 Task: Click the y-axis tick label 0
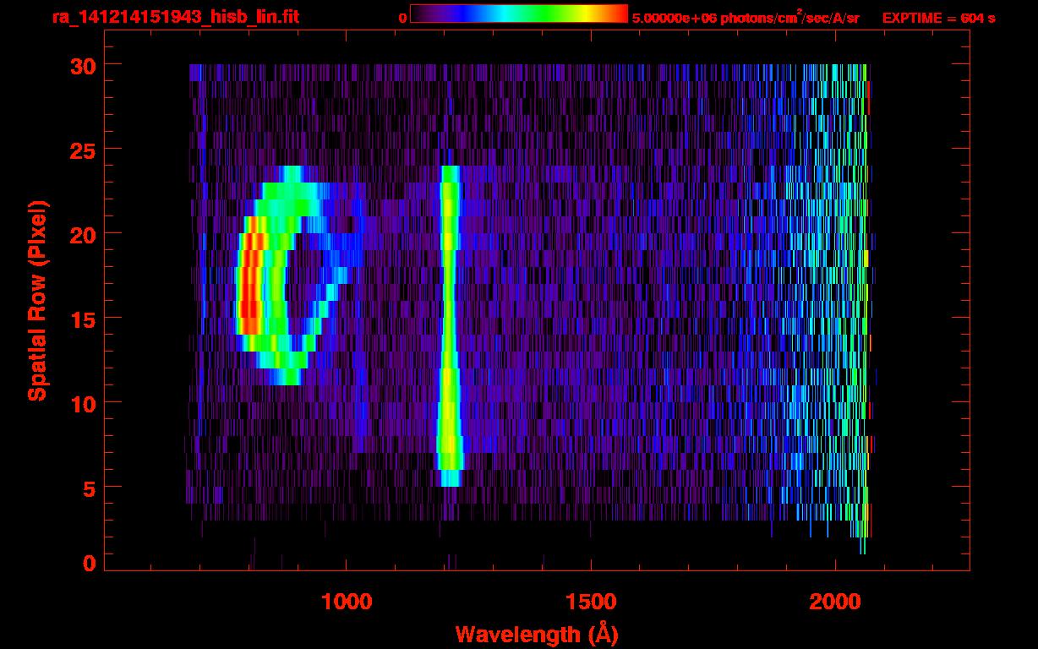88,563
